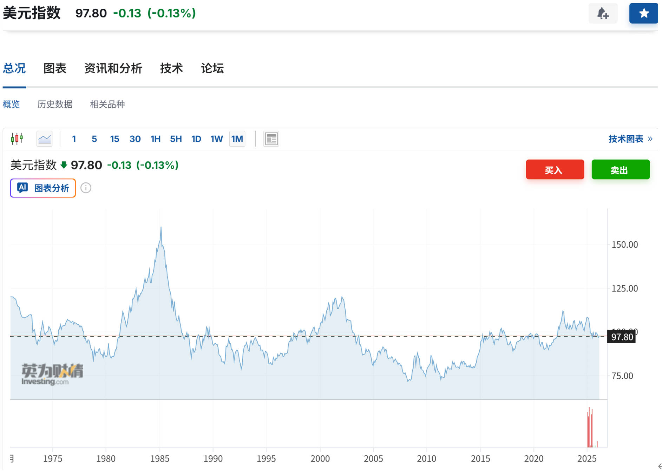
Task: Click the AI 图表分析 button
Action: coord(43,188)
